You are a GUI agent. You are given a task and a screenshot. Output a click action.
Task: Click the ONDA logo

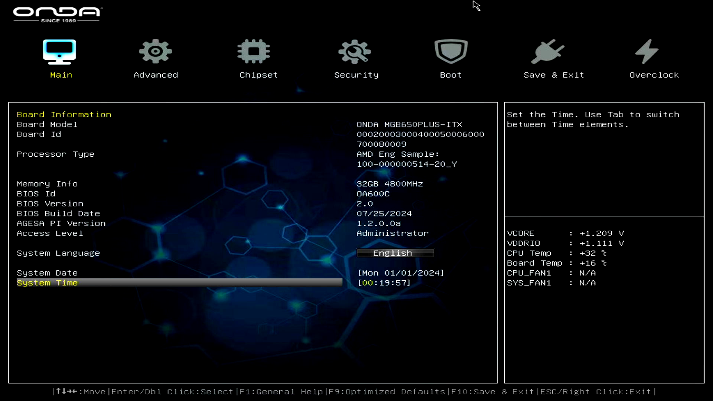[x=58, y=14]
